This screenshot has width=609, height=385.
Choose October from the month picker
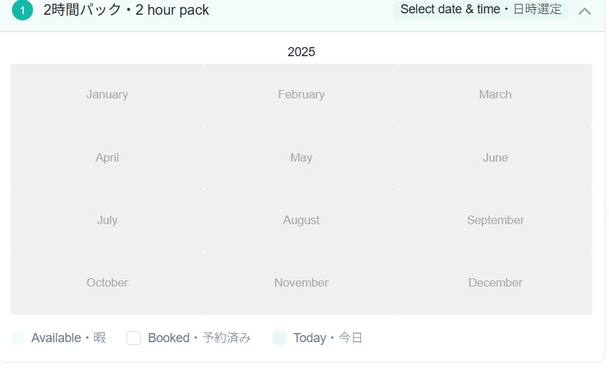point(107,282)
